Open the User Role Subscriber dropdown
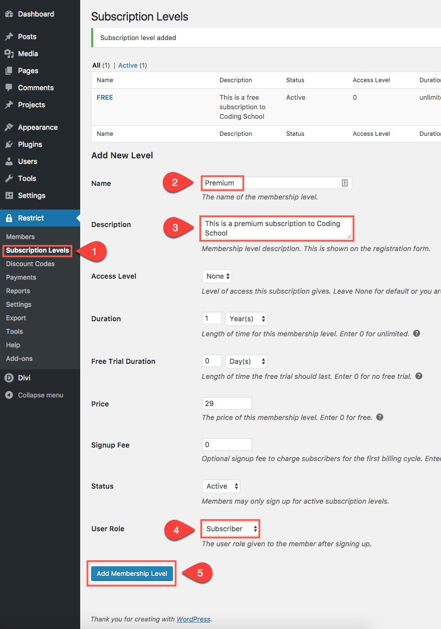 click(231, 529)
